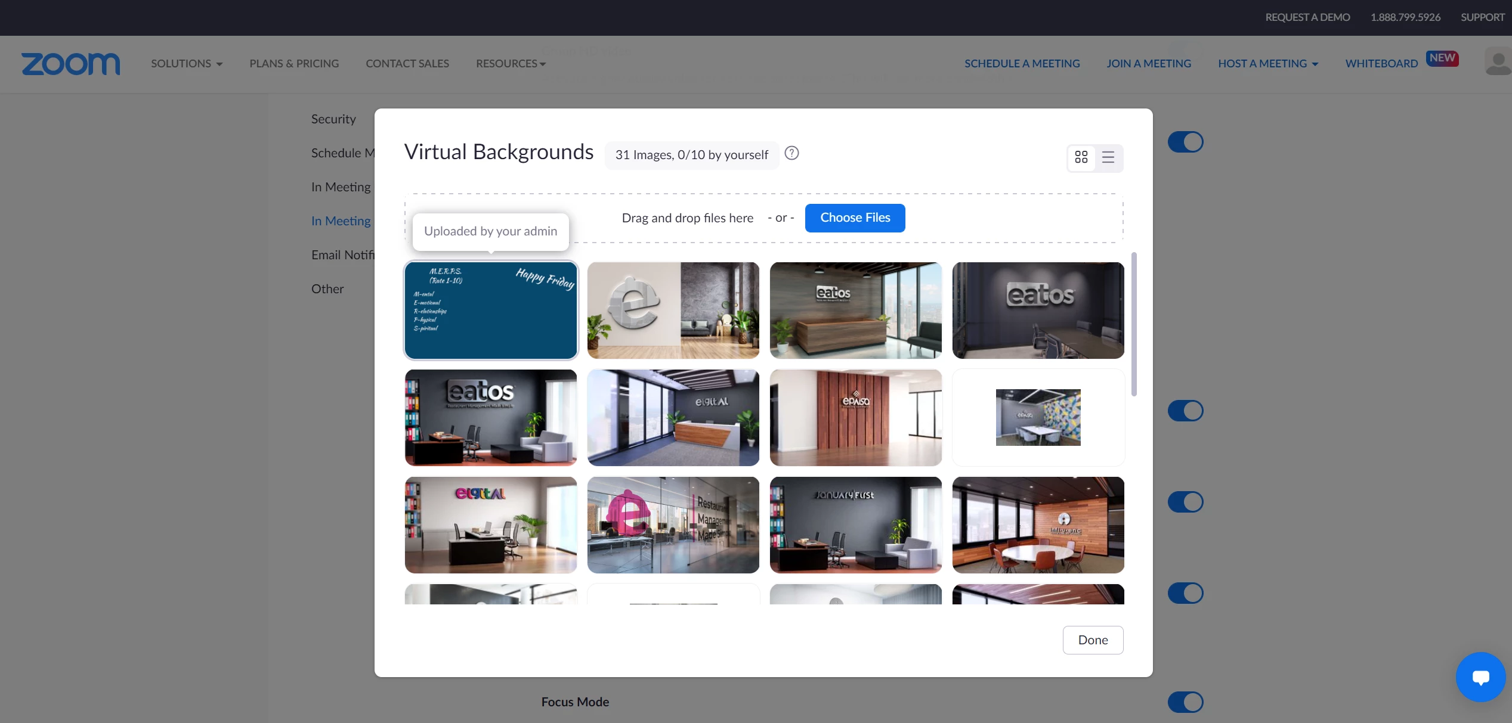Screen dimensions: 1512x723
Task: Click the Choose Files button
Action: [x=855, y=218]
